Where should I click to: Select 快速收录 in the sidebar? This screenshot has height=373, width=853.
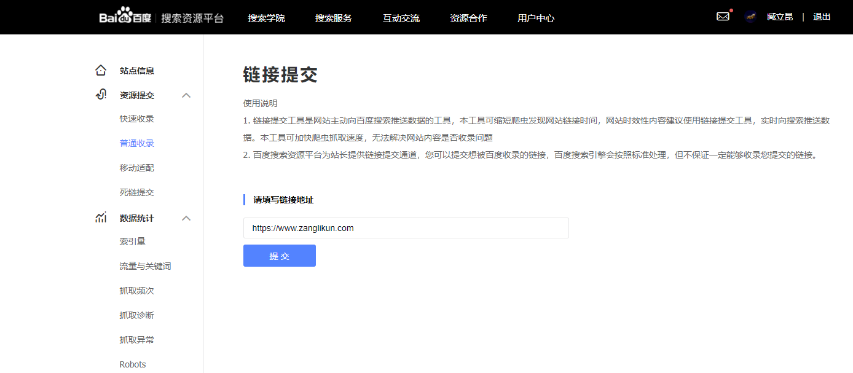tap(136, 119)
